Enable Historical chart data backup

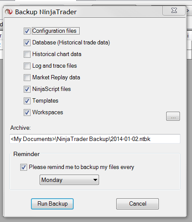pyautogui.click(x=27, y=54)
